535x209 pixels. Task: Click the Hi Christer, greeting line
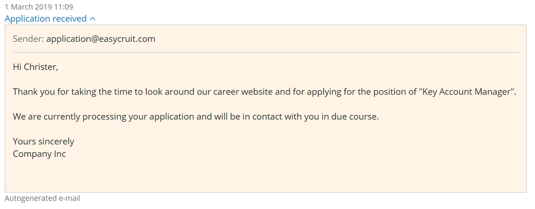(35, 67)
